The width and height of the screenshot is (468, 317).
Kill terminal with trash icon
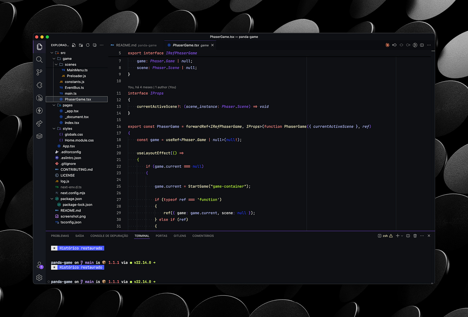point(415,236)
